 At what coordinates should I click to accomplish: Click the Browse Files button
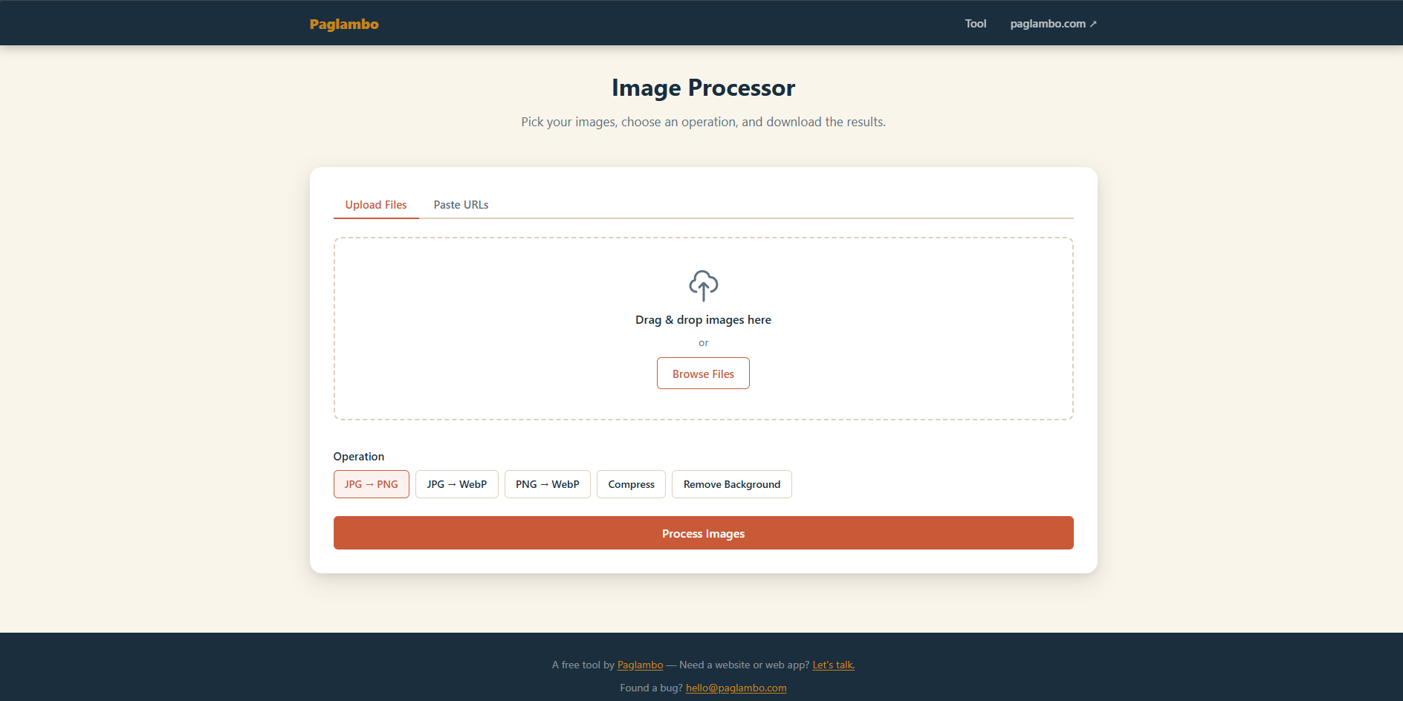point(703,374)
